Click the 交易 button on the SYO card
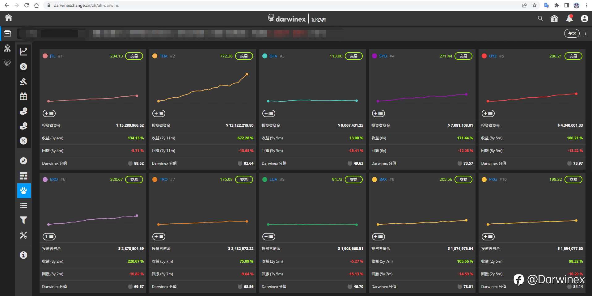The width and height of the screenshot is (592, 296). coord(463,56)
